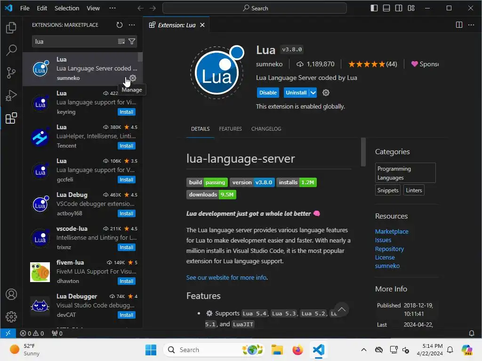Click the details pane vertical scrollbar
The image size is (482, 361).
(363, 152)
